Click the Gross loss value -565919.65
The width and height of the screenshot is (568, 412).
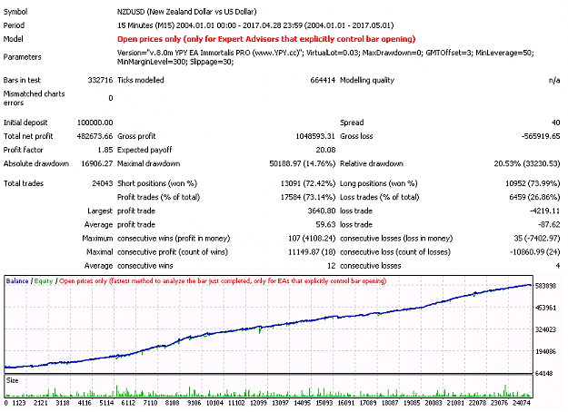coord(541,136)
